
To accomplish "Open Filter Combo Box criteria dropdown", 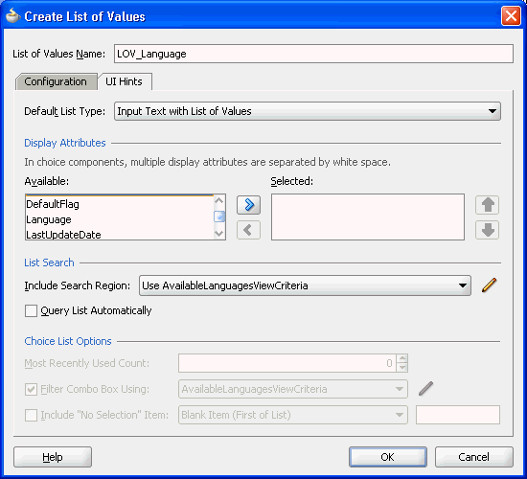I will click(293, 389).
